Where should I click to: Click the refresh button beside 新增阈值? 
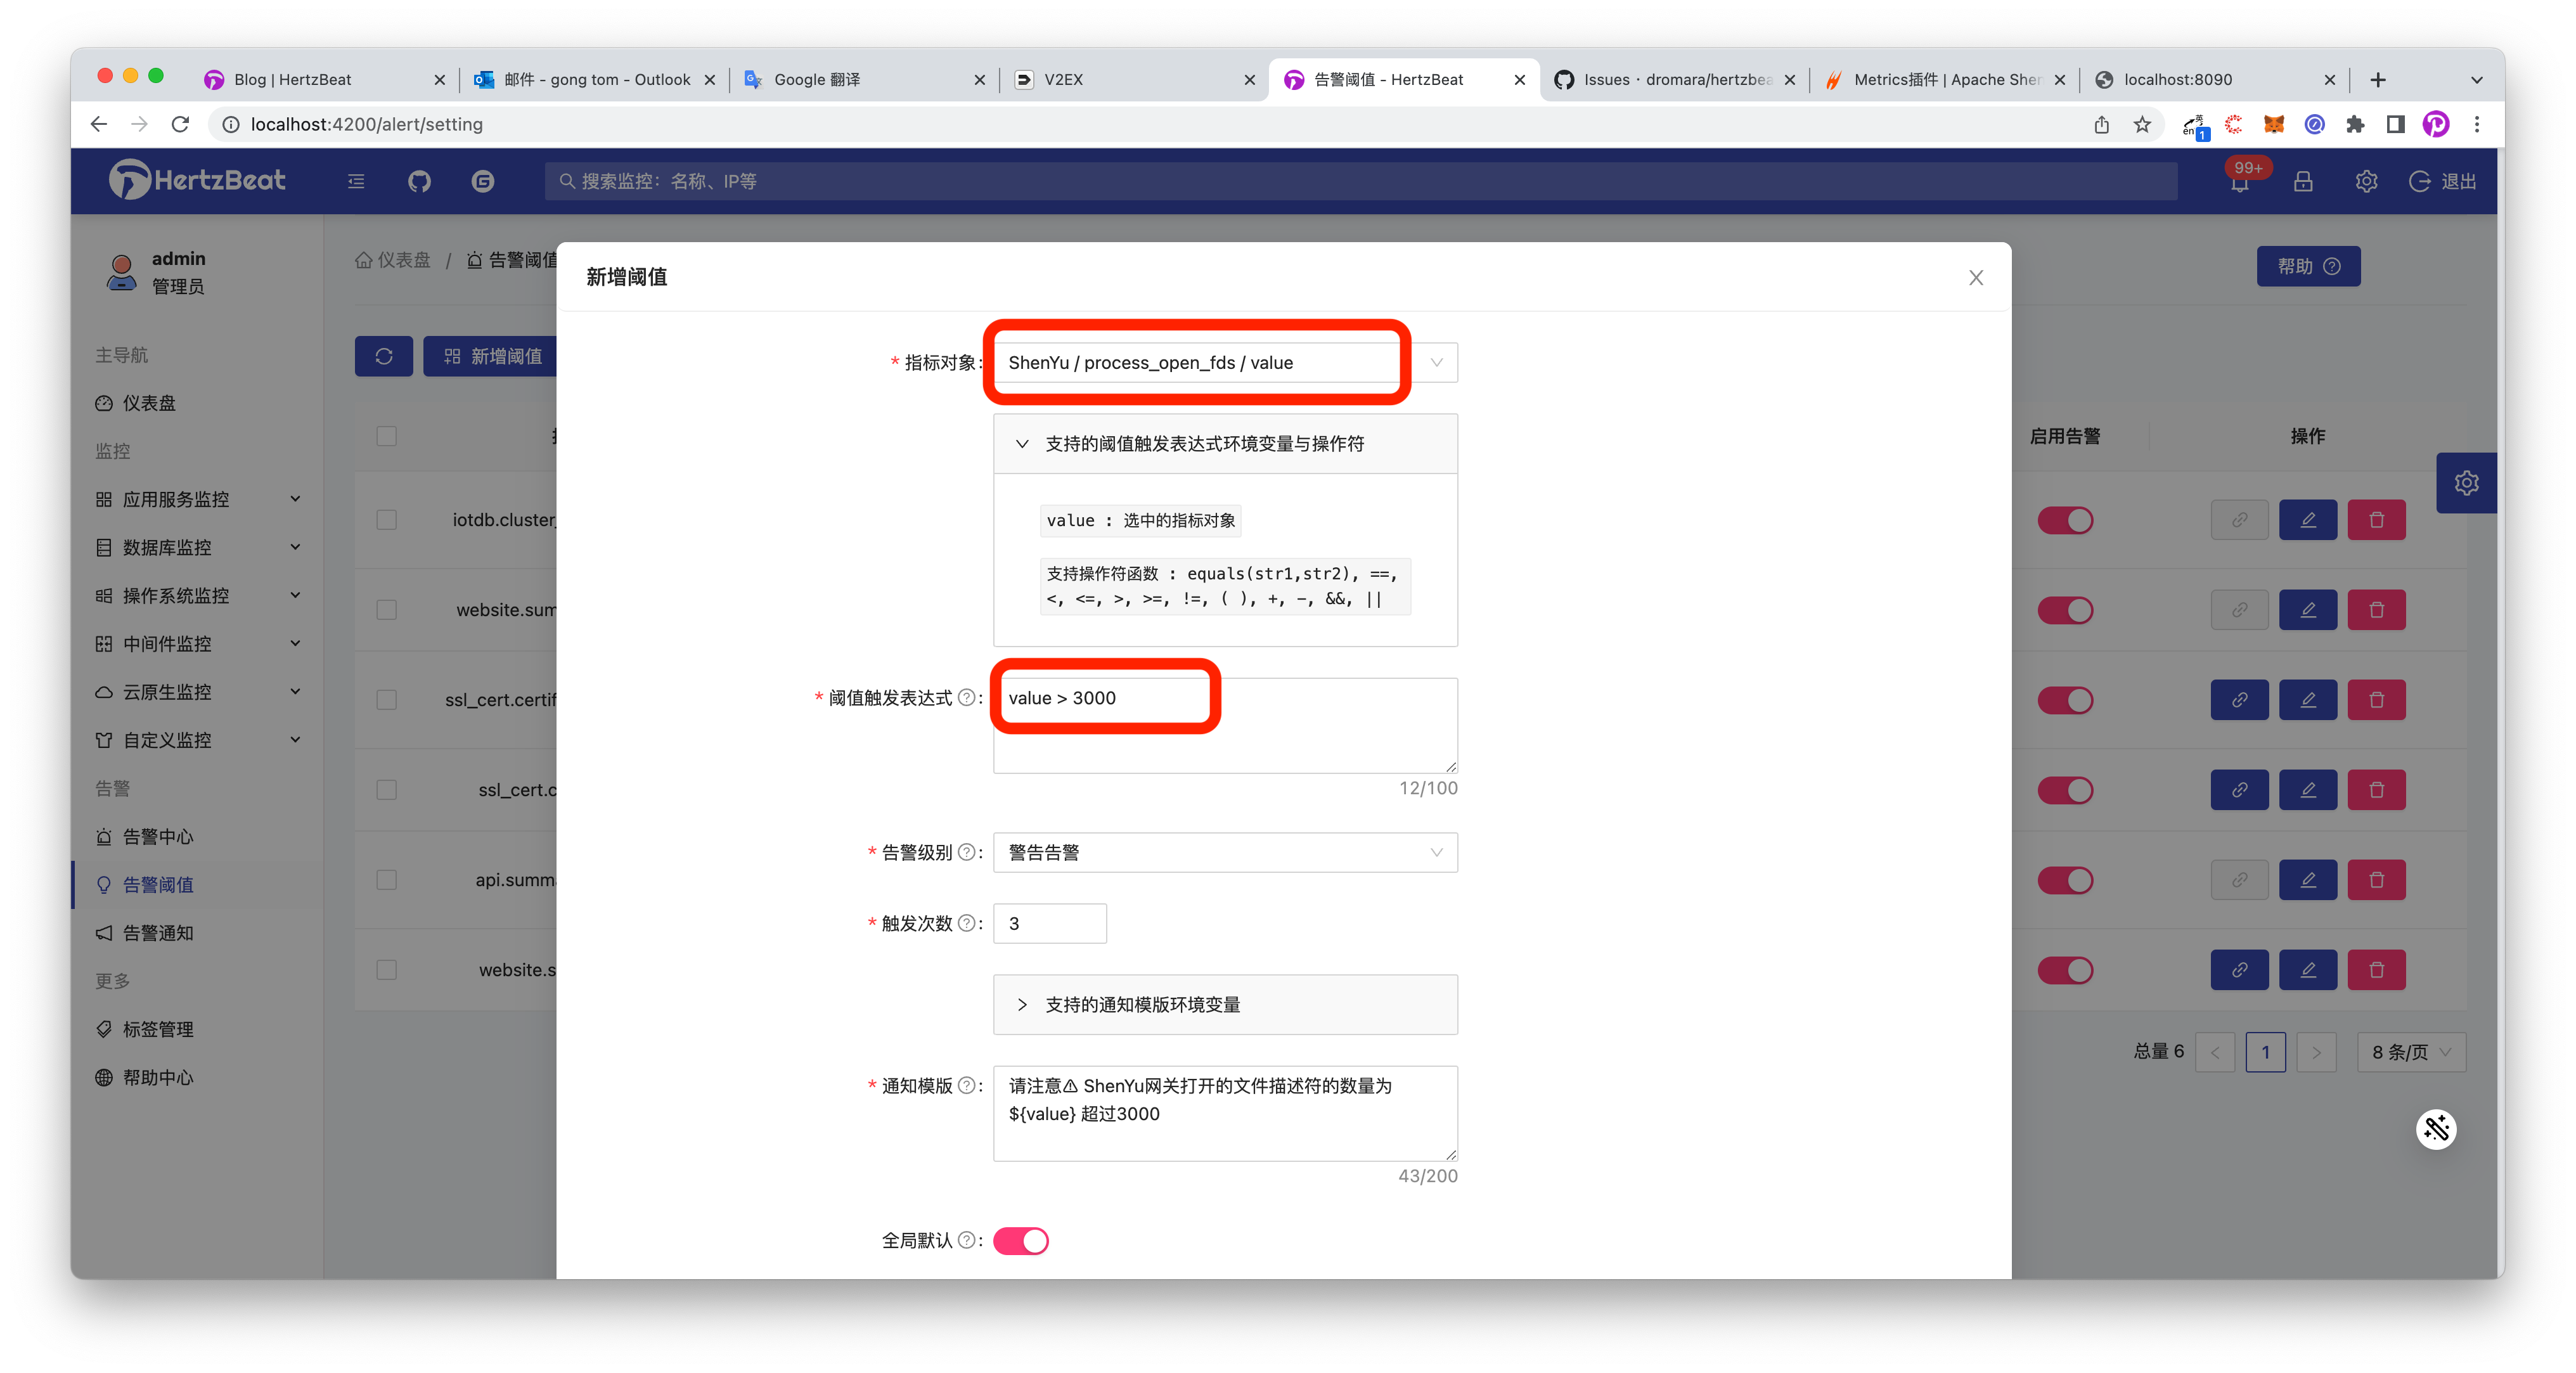[384, 356]
